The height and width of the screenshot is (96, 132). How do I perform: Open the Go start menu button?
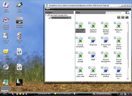4,93
